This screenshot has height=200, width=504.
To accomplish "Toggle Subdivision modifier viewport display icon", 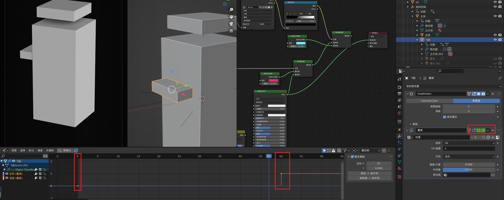I will click(x=479, y=94).
